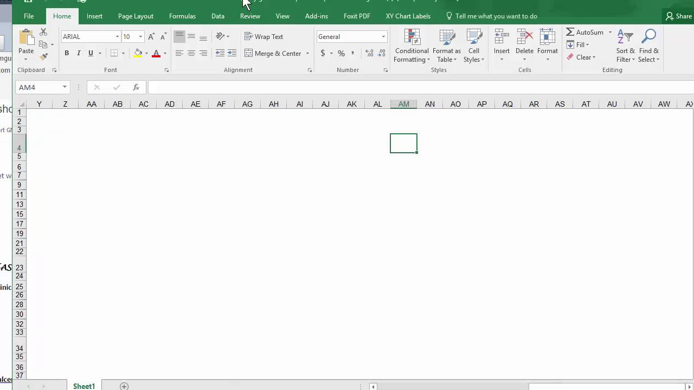694x390 pixels.
Task: Click the Merge & Center button
Action: click(273, 53)
